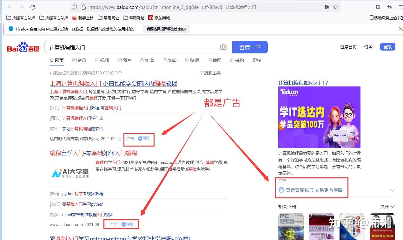This screenshot has height=240, width=403.
Task: Open the first 常用网址 bookmark folder
Action: [x=108, y=18]
